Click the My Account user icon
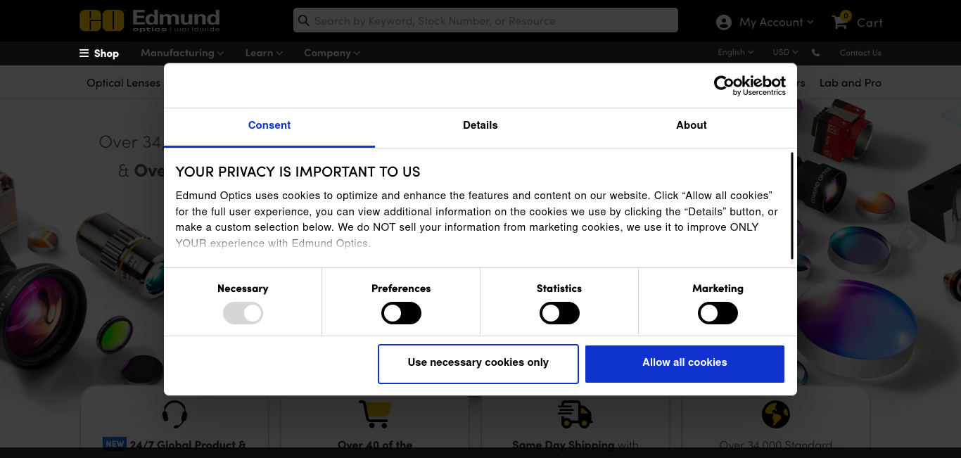Viewport: 961px width, 458px height. [724, 23]
